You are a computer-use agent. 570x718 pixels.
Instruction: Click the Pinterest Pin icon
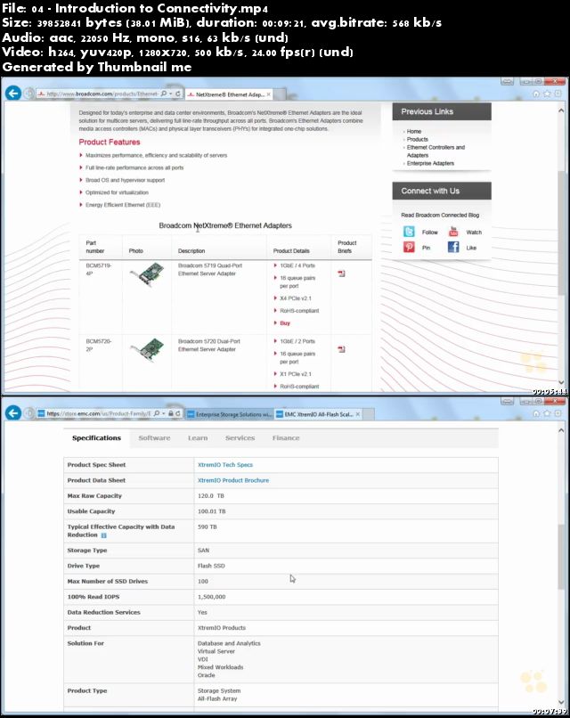tap(409, 248)
